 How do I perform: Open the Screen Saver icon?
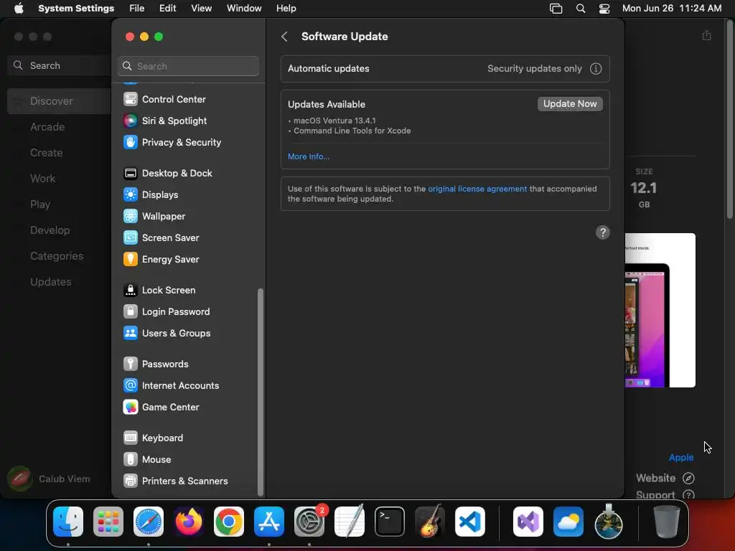pos(131,238)
